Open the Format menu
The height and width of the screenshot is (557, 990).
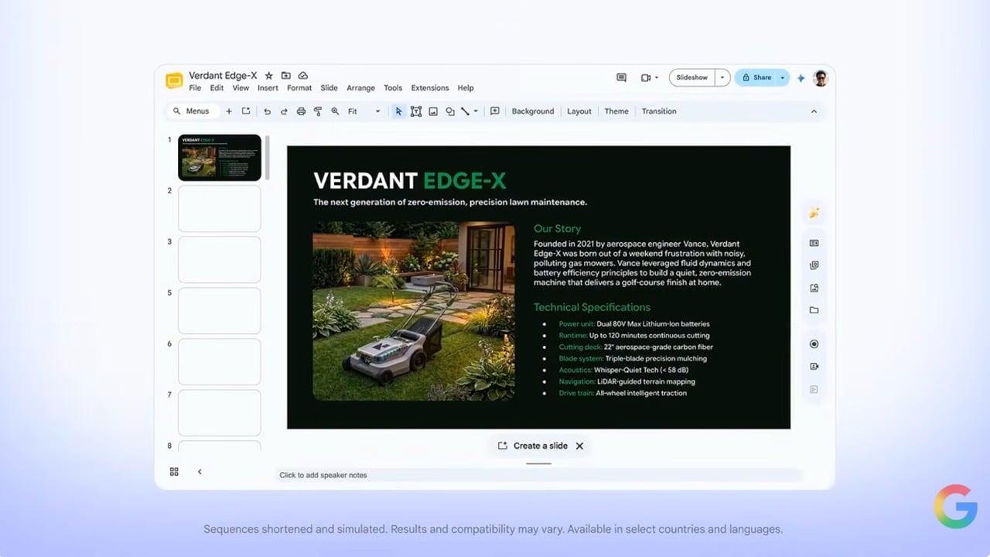pyautogui.click(x=299, y=88)
